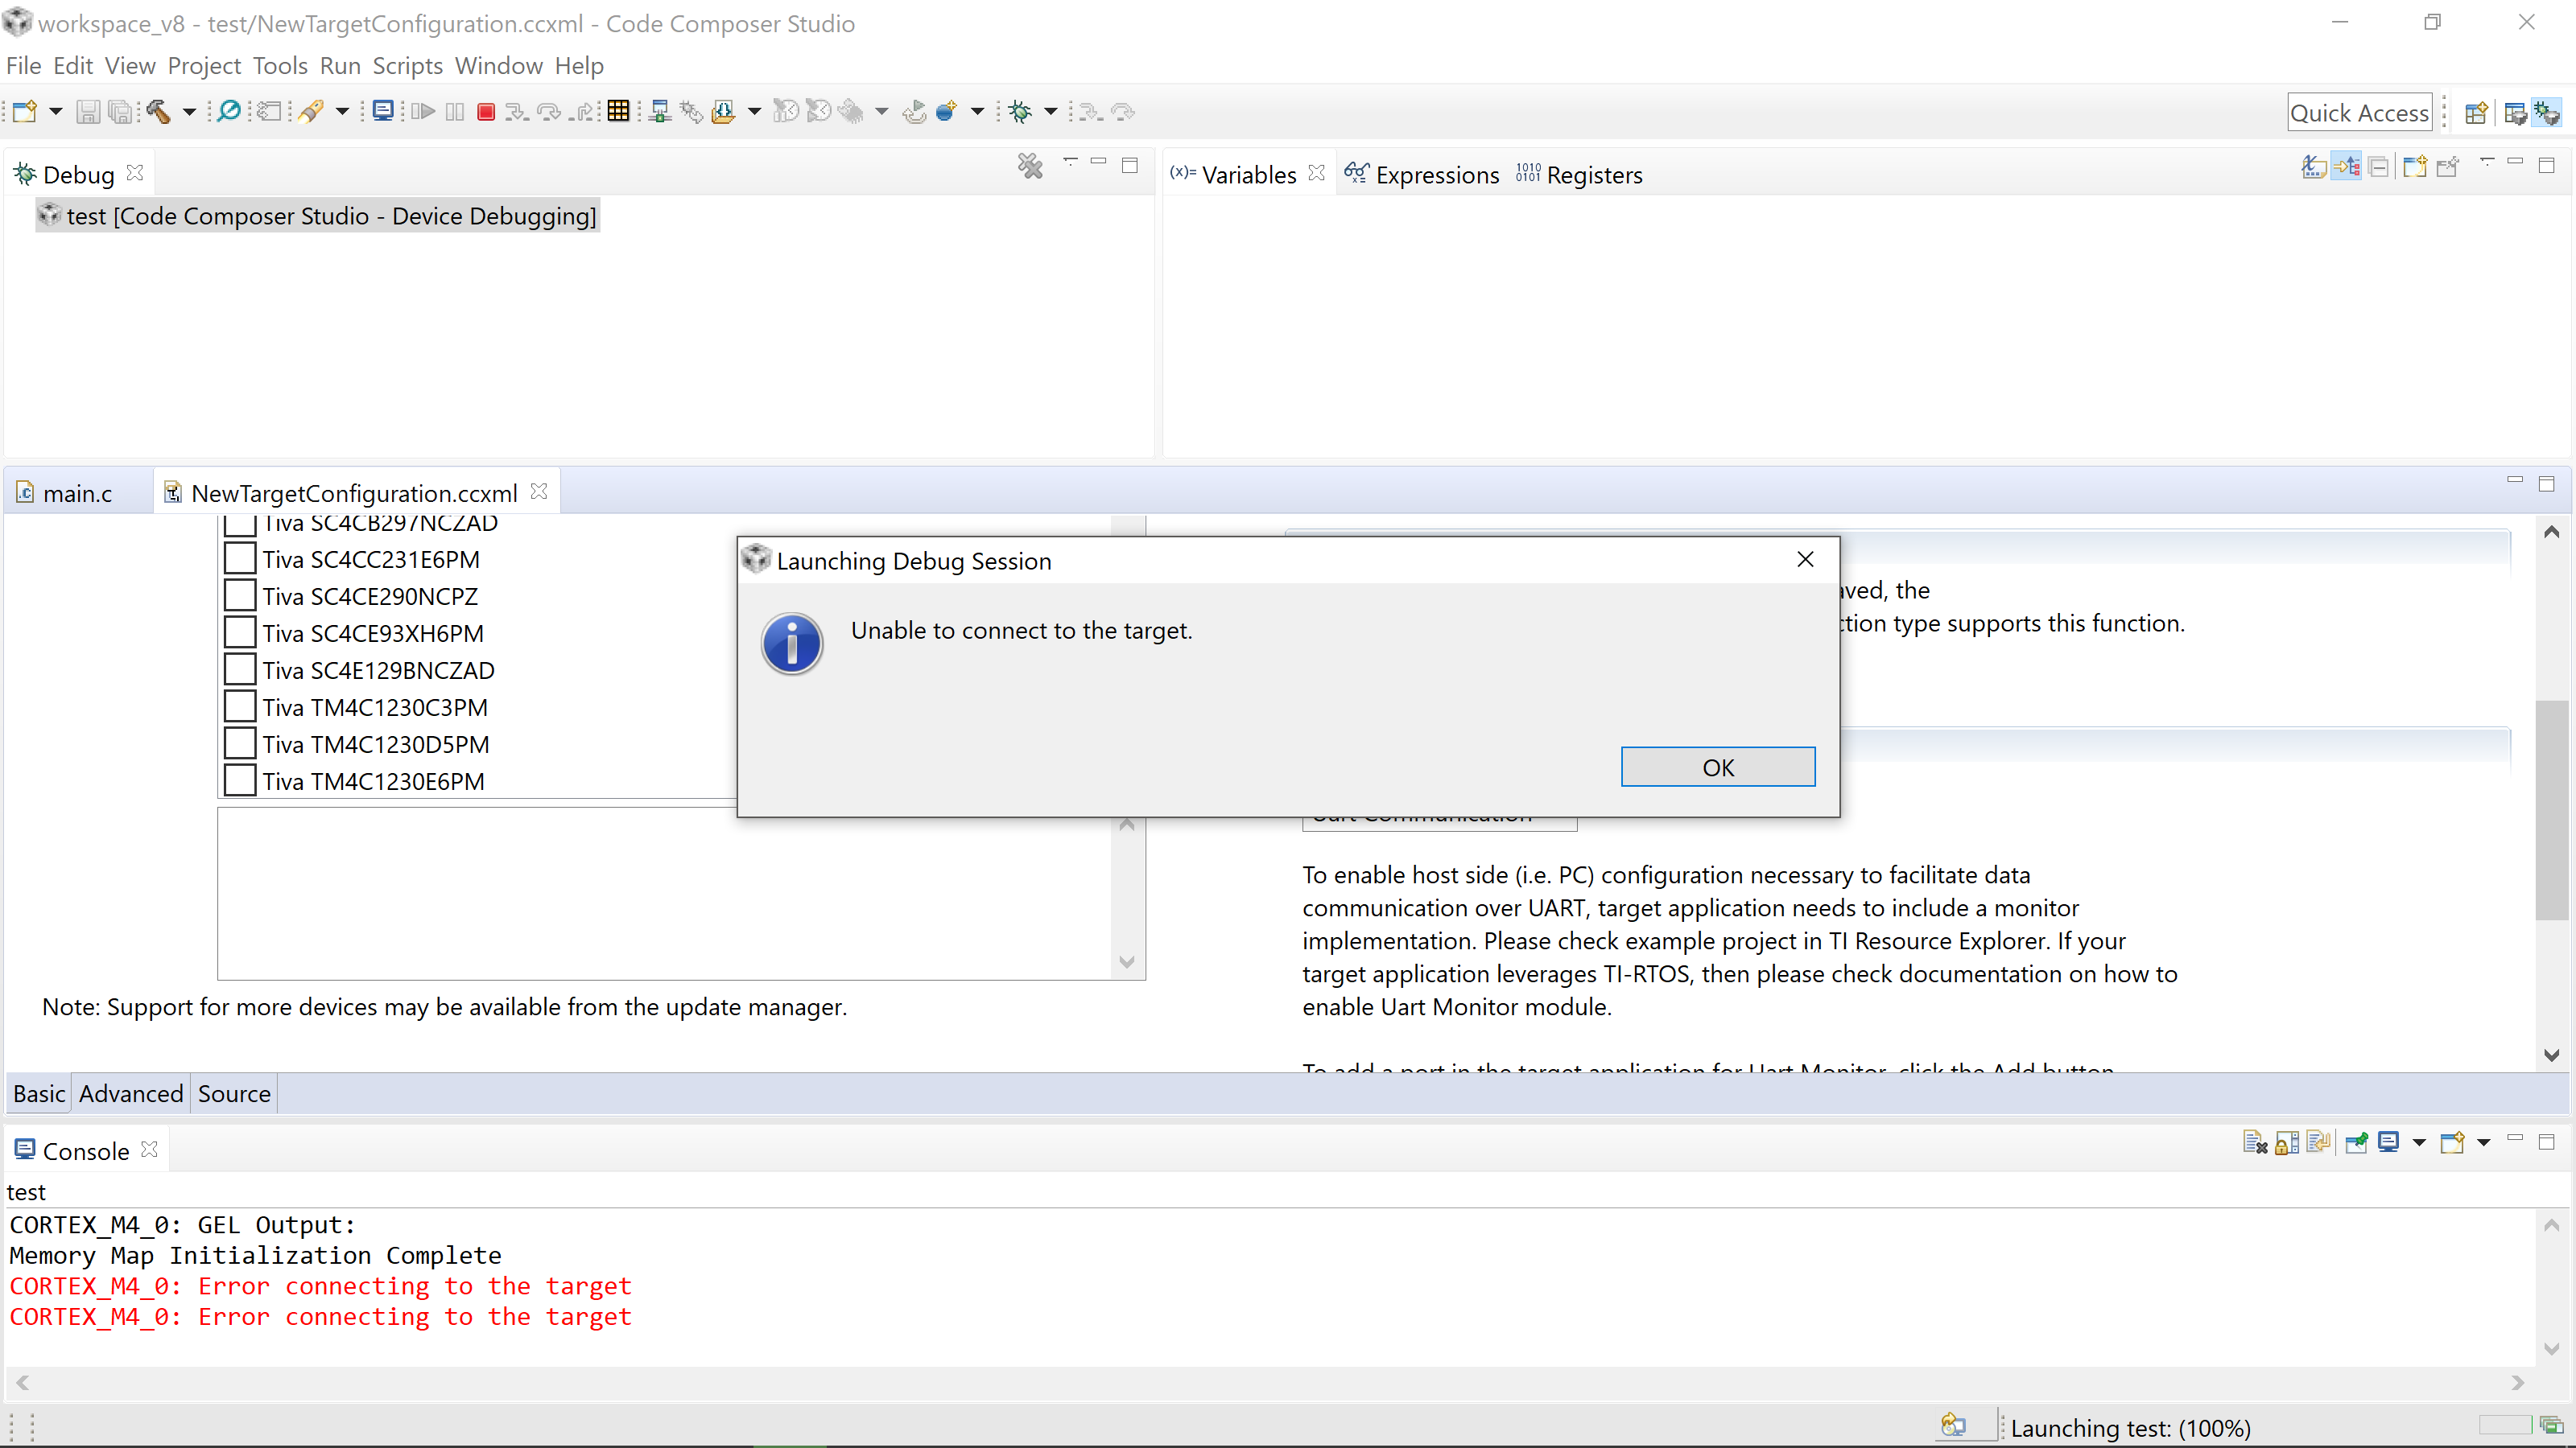The image size is (2576, 1448).
Task: Click the green Debug bug icon
Action: (1020, 112)
